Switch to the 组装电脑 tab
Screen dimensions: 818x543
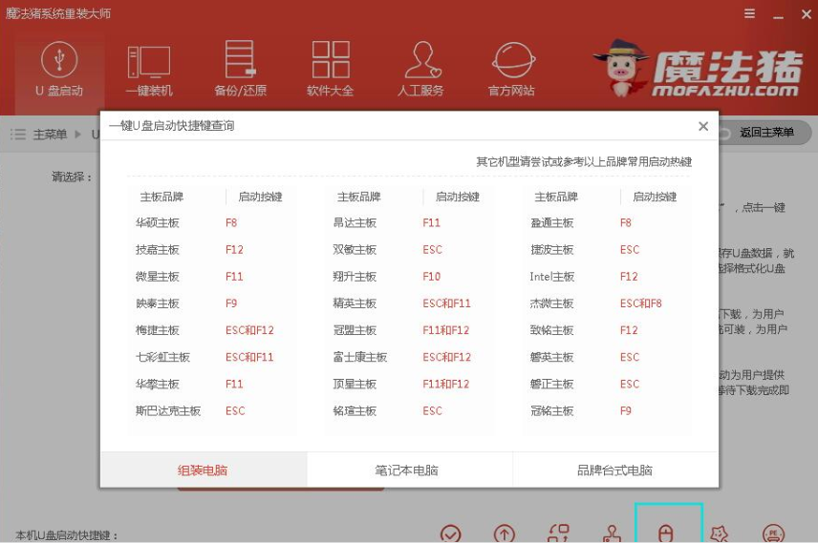203,470
